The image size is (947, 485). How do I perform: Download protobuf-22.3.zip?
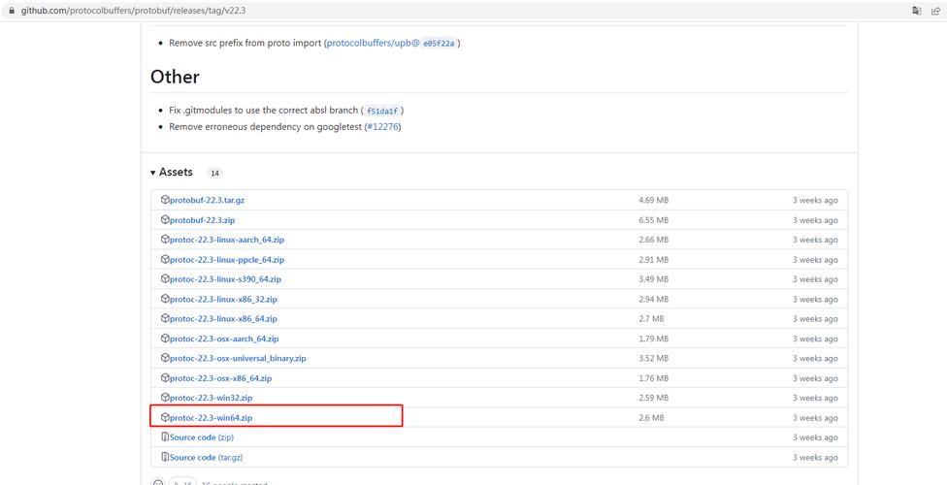click(x=203, y=220)
